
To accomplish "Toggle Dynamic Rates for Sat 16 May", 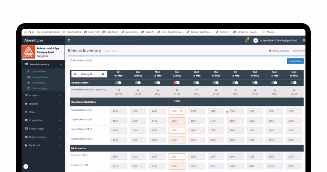I will [255, 82].
